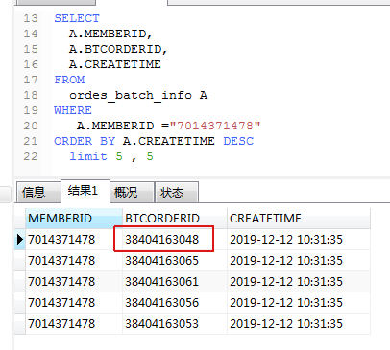The width and height of the screenshot is (390, 350).
Task: Click the DESC keyword
Action: [238, 141]
